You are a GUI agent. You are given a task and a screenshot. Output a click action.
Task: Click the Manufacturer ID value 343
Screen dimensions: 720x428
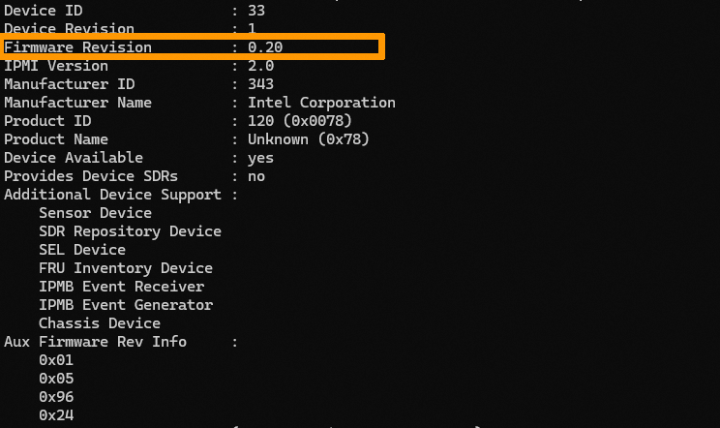coord(260,84)
